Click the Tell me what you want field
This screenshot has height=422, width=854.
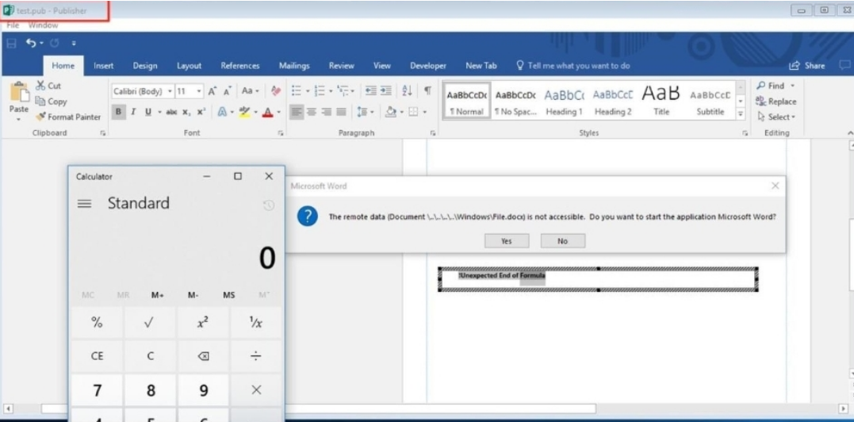[x=578, y=66]
